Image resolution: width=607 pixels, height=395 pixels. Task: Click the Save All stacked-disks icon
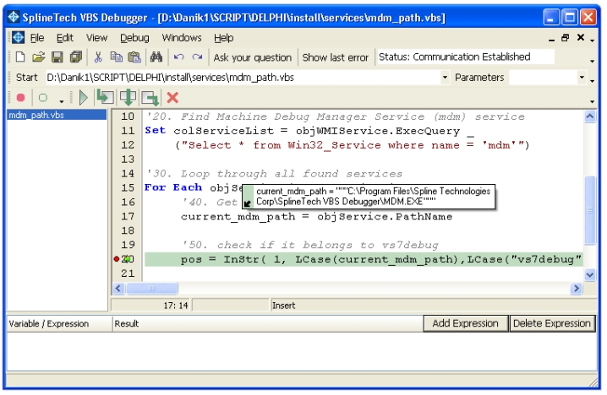[75, 57]
